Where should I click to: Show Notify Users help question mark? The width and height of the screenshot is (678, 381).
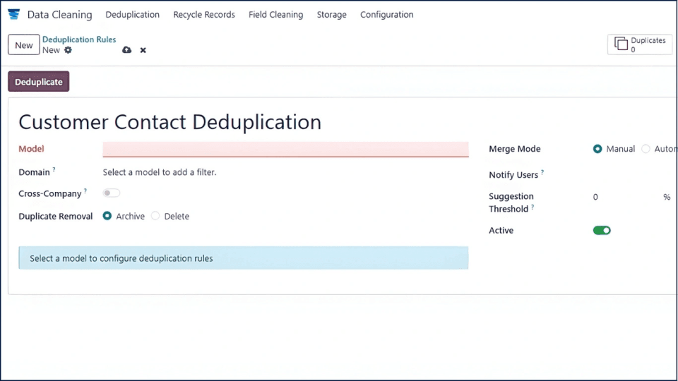point(542,172)
